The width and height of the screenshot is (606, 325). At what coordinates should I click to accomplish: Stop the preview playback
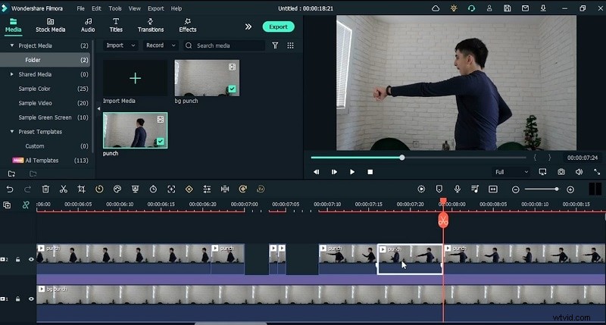click(x=370, y=172)
